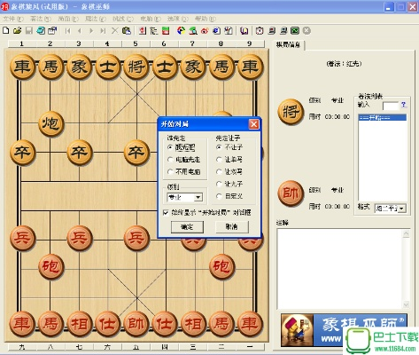Select red 車 chariot on file 九
The width and height of the screenshot is (419, 355).
point(22,324)
